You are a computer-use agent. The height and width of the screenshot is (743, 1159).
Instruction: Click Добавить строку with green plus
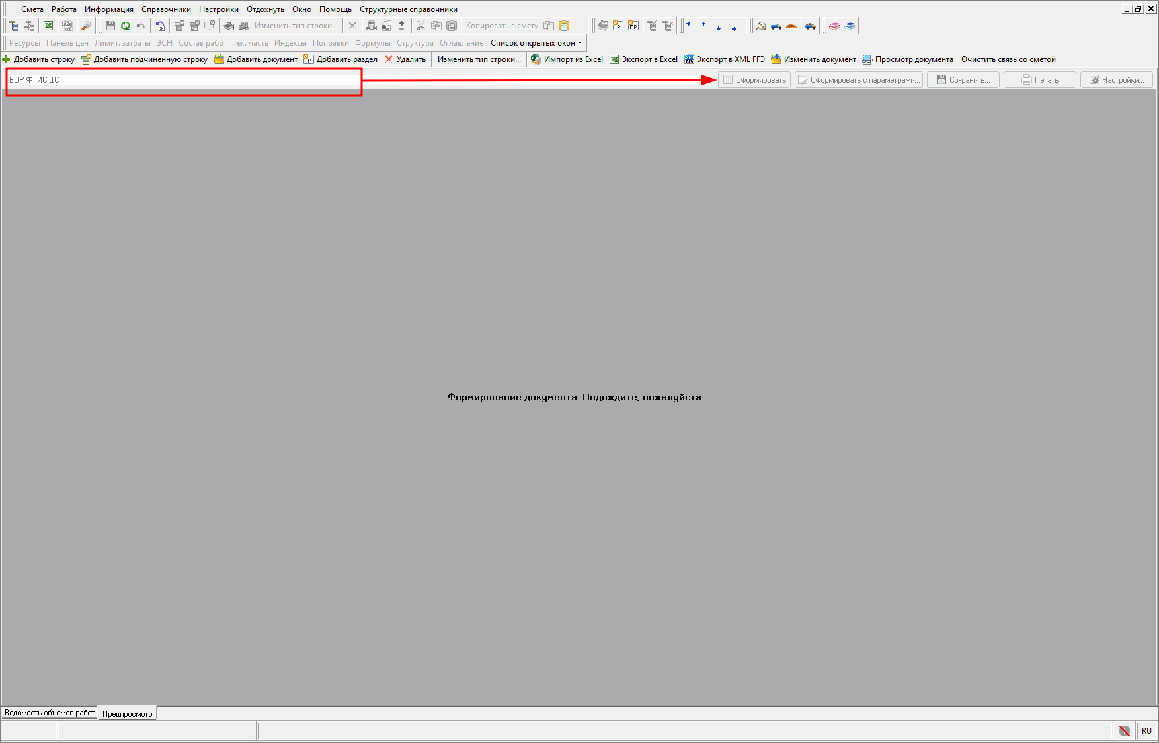(x=39, y=59)
